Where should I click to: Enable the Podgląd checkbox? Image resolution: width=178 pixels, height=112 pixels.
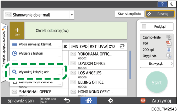[144, 26]
